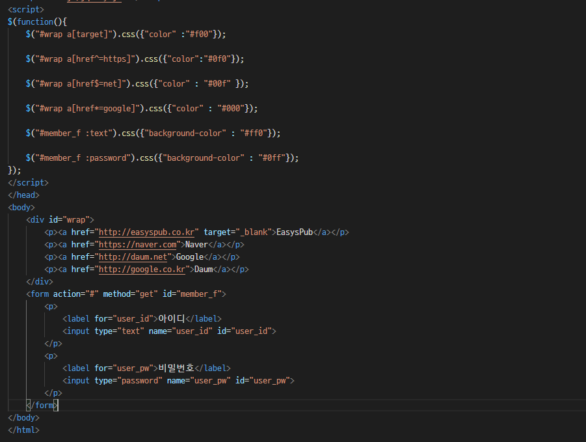586x442 pixels.
Task: Click the http://daum.net URL in code
Action: (x=133, y=257)
